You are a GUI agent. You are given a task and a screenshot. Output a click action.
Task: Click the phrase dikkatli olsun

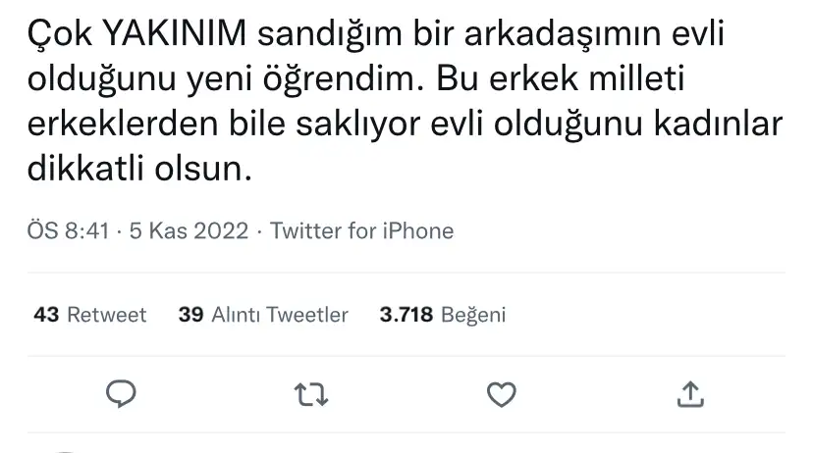[x=134, y=169]
